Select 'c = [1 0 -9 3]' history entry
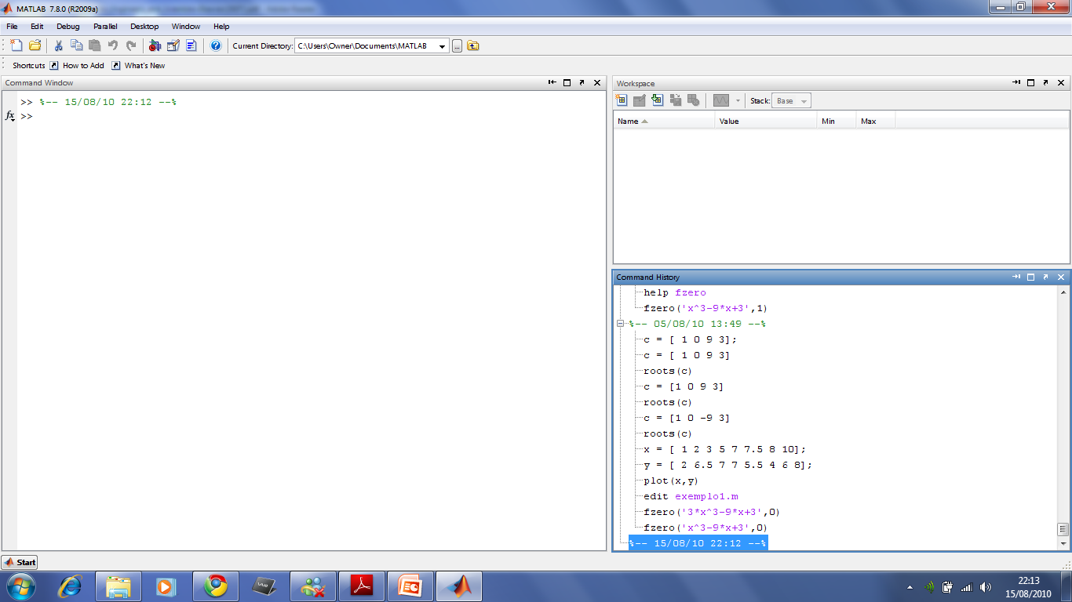This screenshot has width=1072, height=602. point(687,418)
